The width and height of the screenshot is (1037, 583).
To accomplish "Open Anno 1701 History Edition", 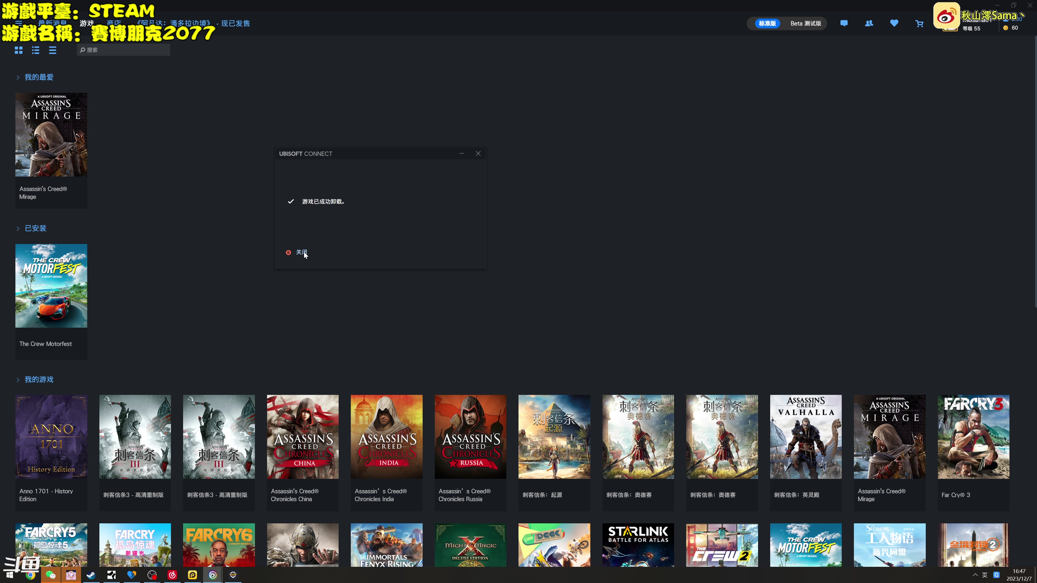I will tap(51, 453).
